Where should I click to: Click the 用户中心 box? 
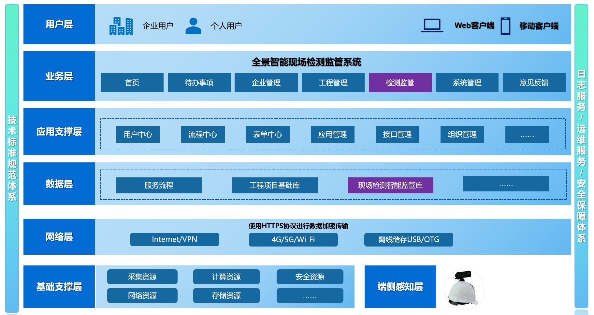tap(138, 134)
